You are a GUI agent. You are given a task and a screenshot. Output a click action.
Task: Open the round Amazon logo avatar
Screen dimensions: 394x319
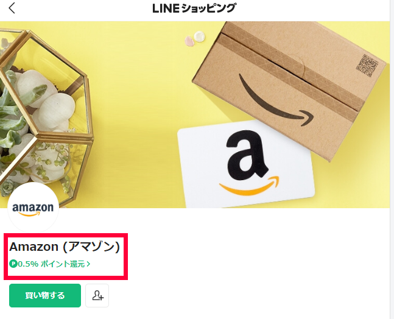pos(33,208)
